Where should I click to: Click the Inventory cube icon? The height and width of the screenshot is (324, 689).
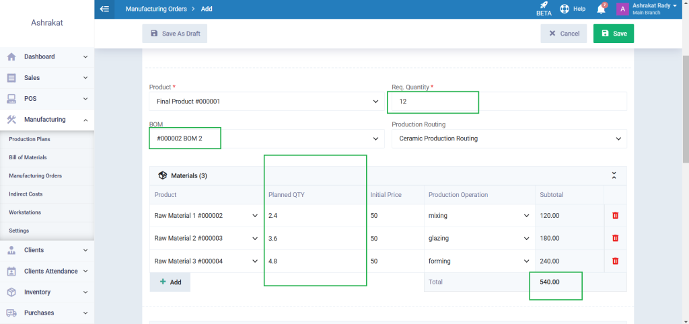pos(11,292)
